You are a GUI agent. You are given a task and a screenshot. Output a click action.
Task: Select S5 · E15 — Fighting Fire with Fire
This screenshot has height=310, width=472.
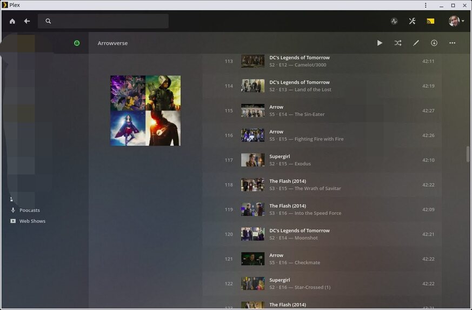307,139
